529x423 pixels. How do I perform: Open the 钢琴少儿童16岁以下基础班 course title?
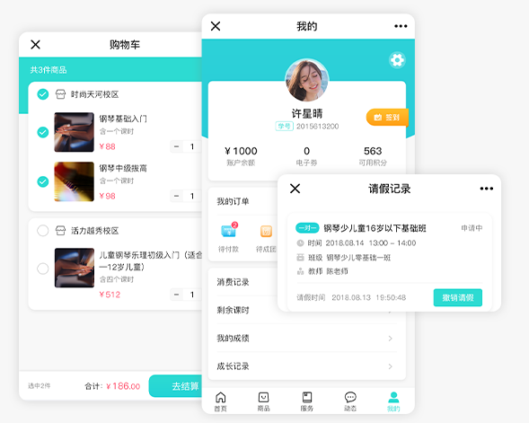(375, 228)
